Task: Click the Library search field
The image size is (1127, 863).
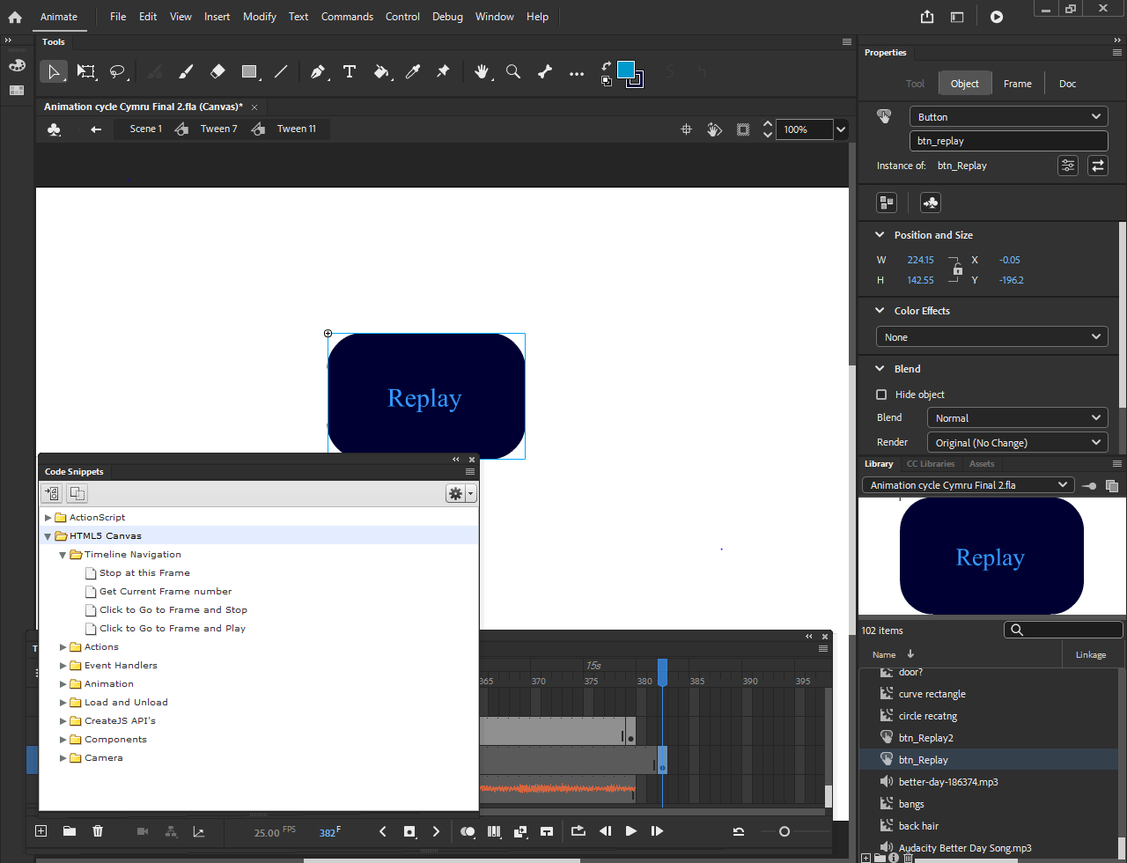Action: pyautogui.click(x=1063, y=629)
